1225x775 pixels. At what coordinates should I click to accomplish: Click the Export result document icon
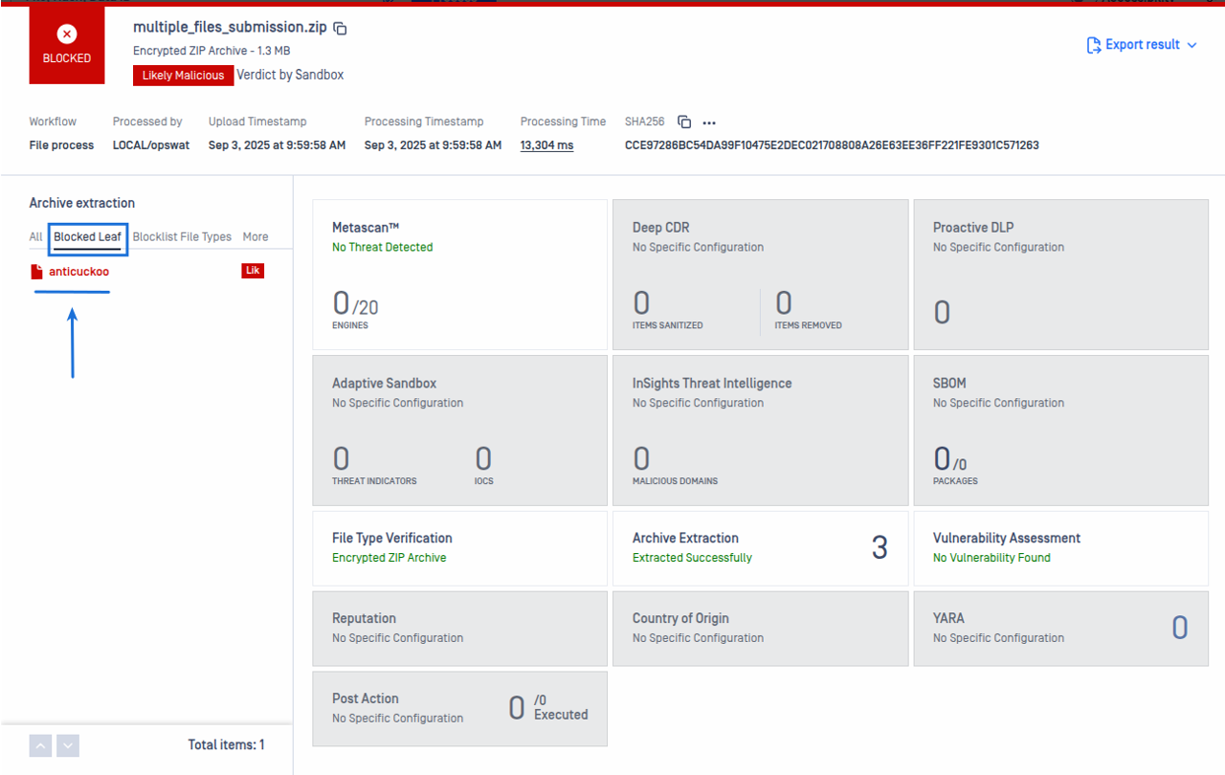coord(1094,45)
